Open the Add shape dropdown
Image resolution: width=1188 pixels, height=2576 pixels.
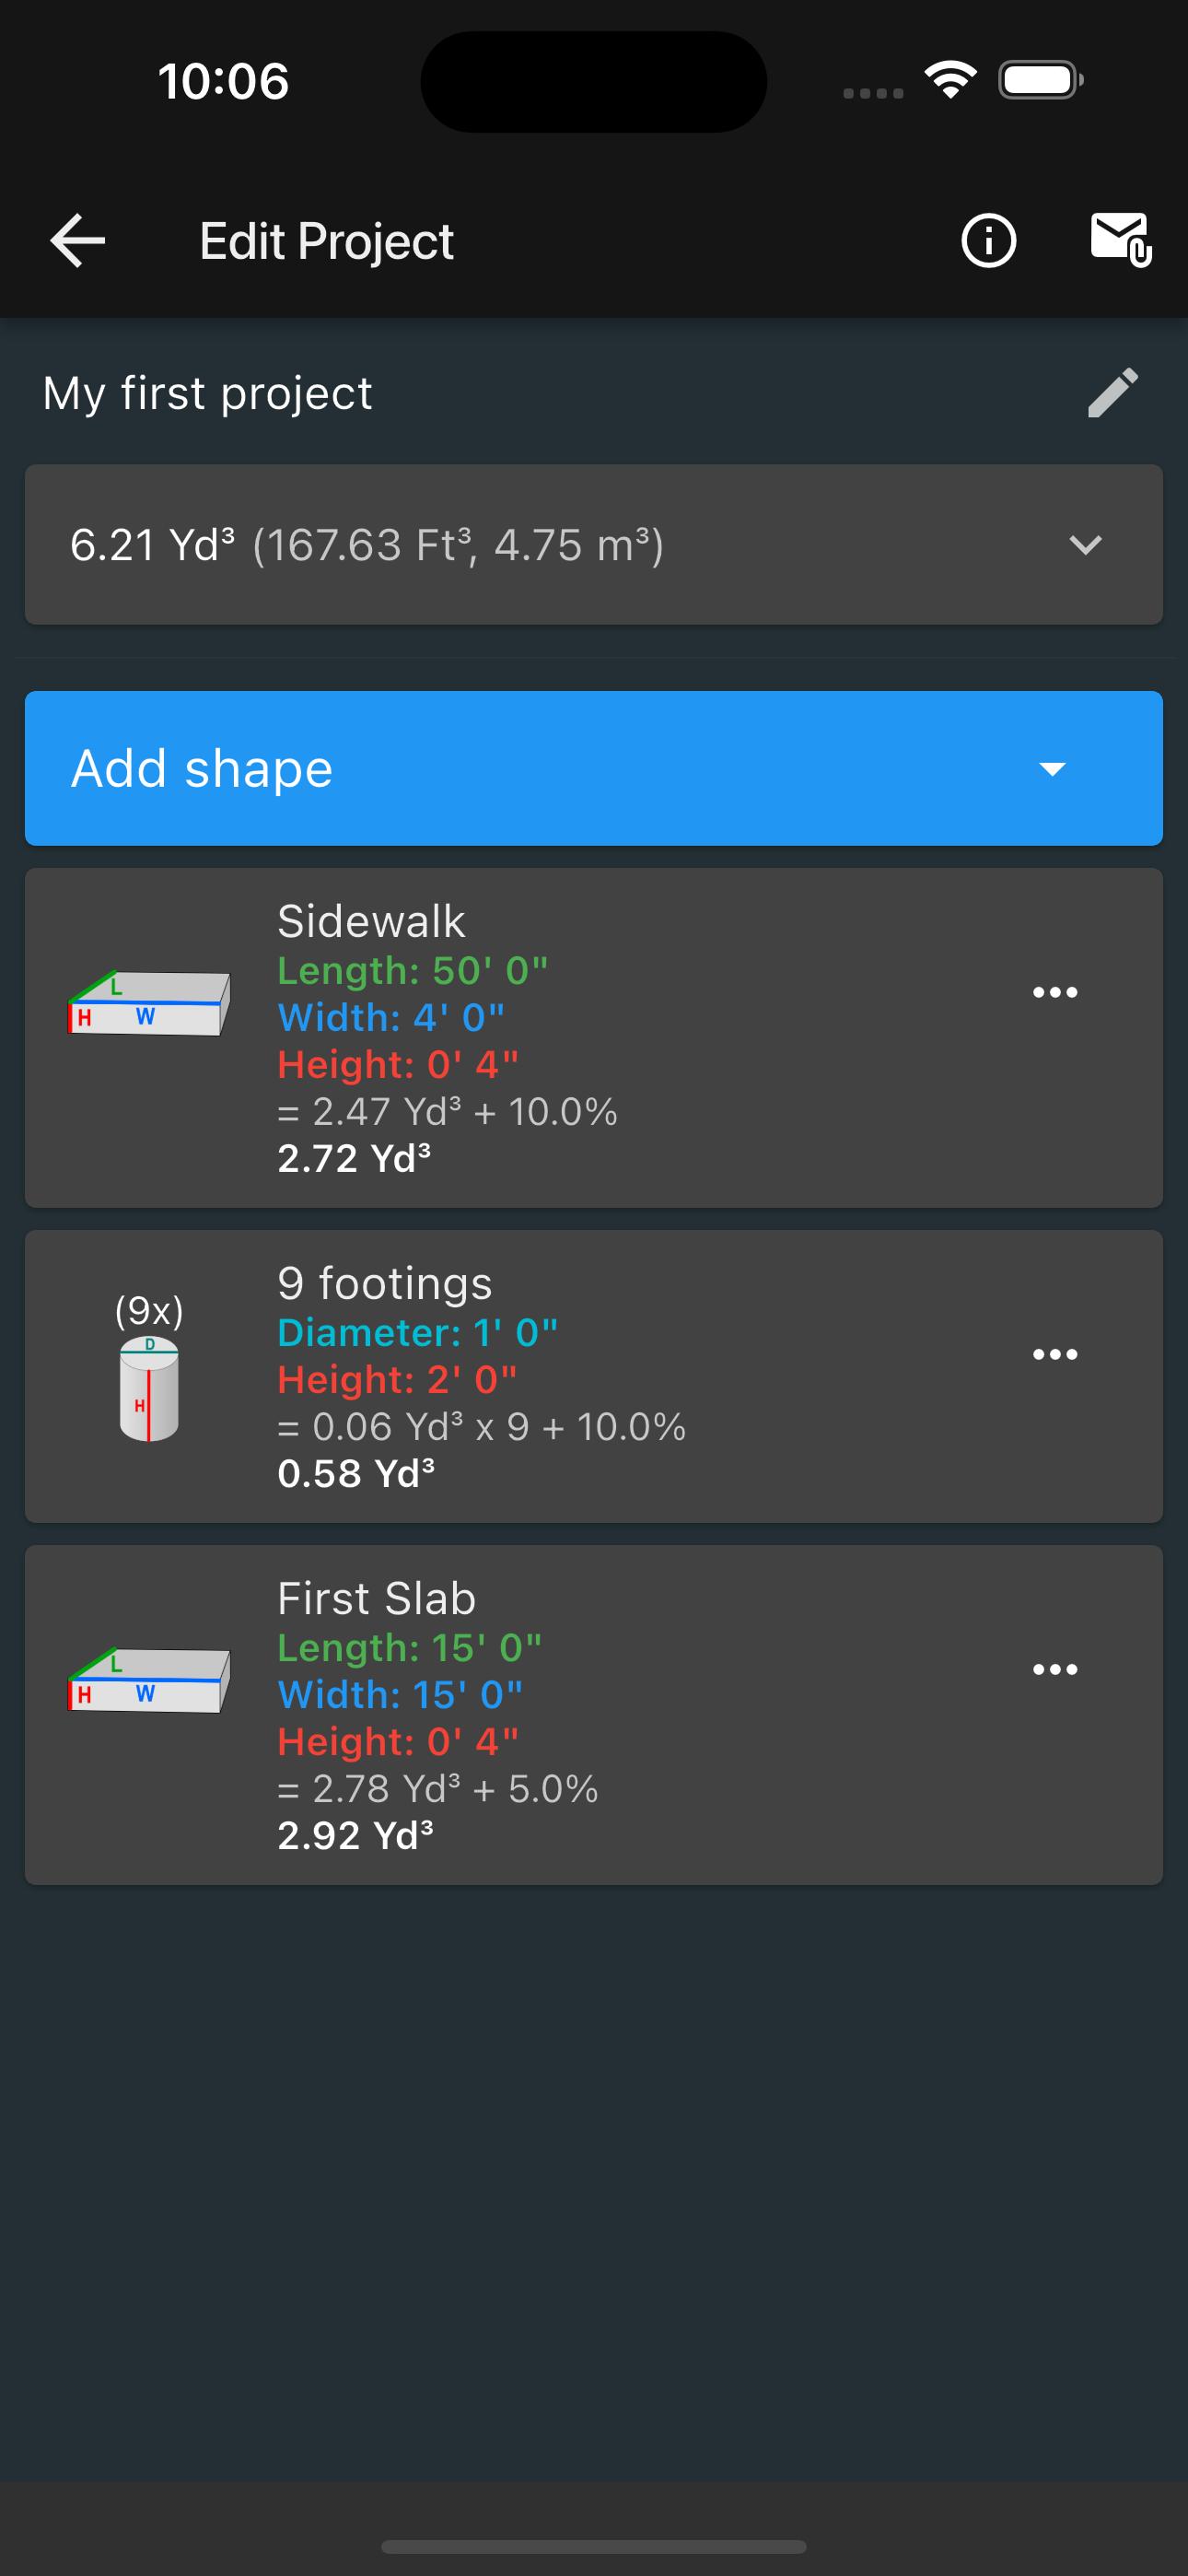pos(594,768)
